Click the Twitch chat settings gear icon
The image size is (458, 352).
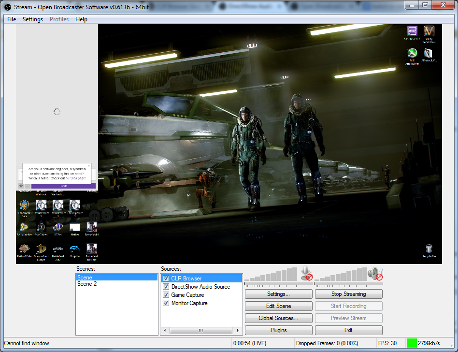coord(21,186)
